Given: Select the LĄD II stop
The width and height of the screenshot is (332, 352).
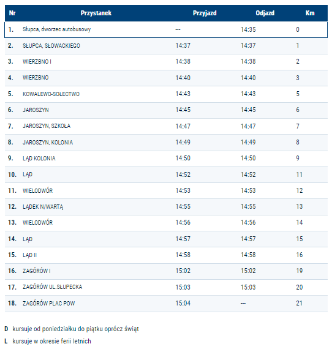Looking at the screenshot, I should (x=29, y=255).
